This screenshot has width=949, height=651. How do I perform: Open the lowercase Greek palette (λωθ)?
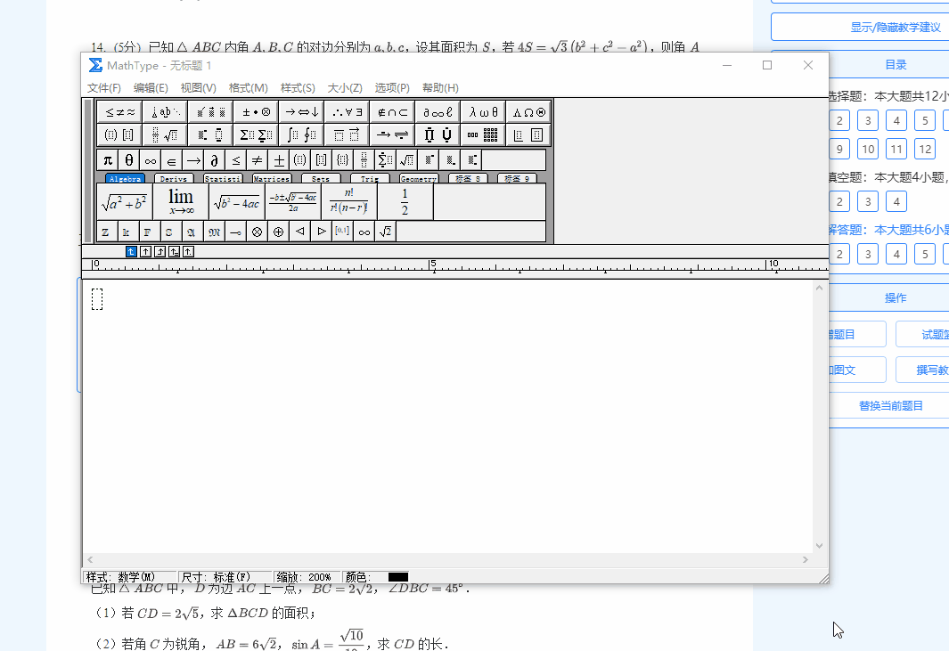click(x=482, y=112)
